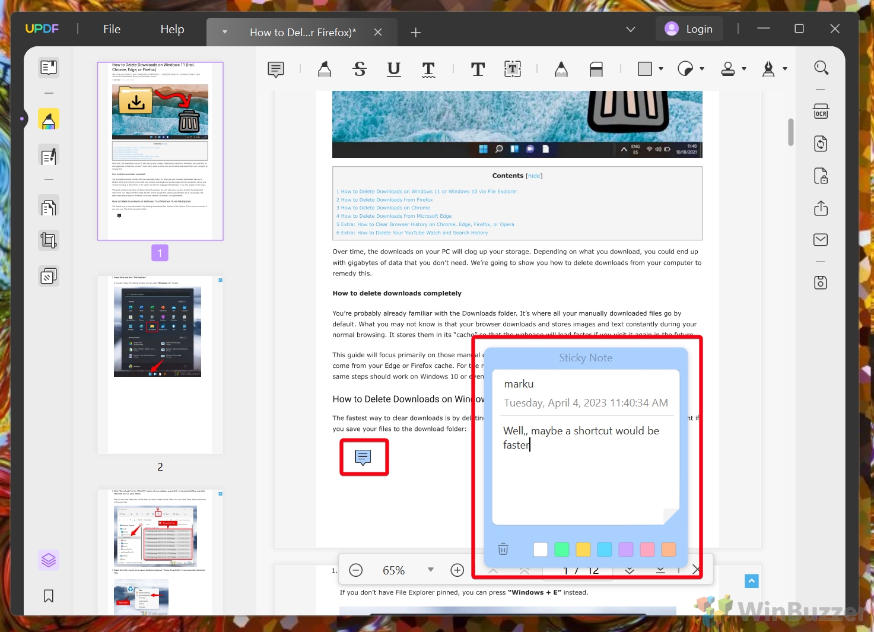Click the 'hide' link in the Contents box
874x632 pixels.
coord(533,176)
